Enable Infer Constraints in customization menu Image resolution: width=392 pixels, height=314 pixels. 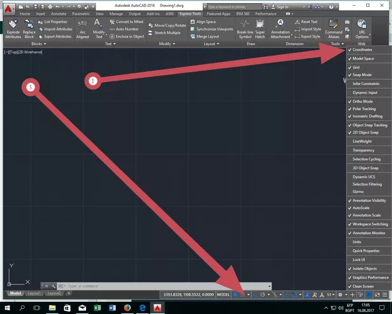(369, 84)
